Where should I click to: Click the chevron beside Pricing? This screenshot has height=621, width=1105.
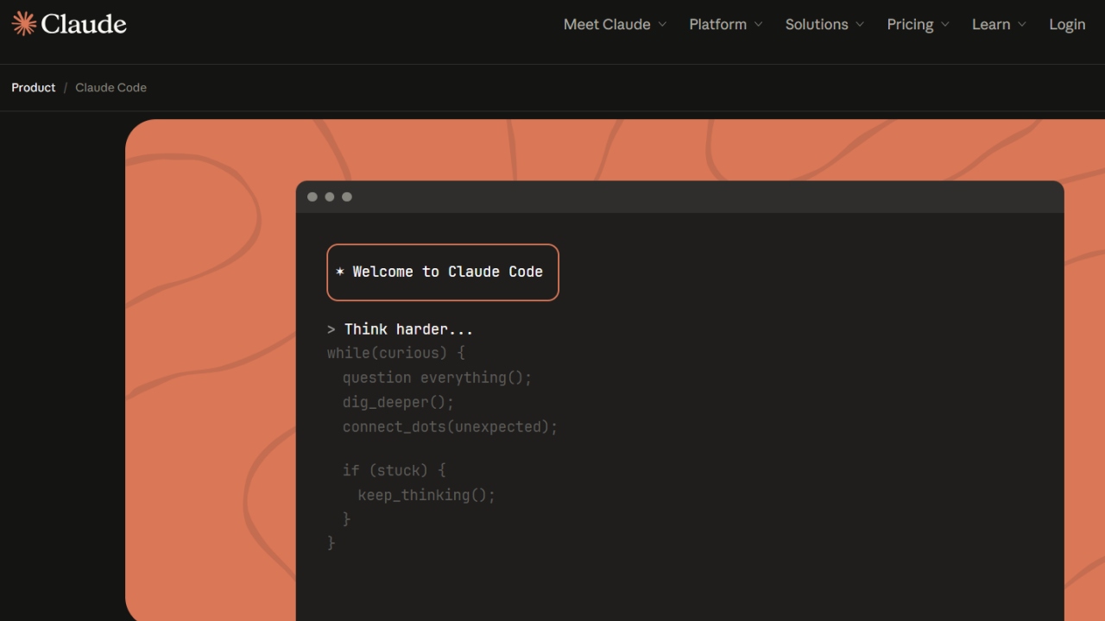click(x=945, y=24)
